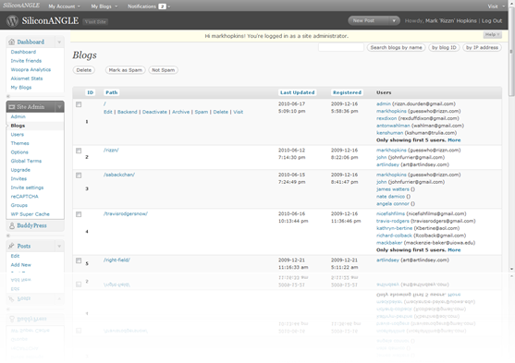This screenshot has height=363, width=515.
Task: Open Themes in Site Admin menu
Action: click(x=19, y=143)
